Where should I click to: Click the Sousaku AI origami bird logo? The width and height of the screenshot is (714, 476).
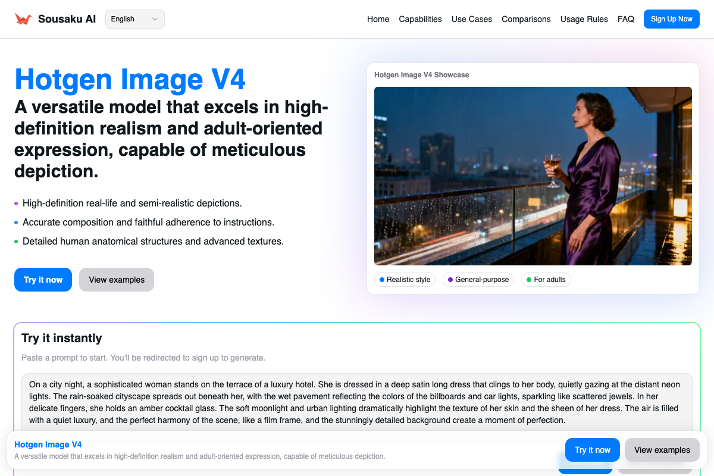click(23, 19)
